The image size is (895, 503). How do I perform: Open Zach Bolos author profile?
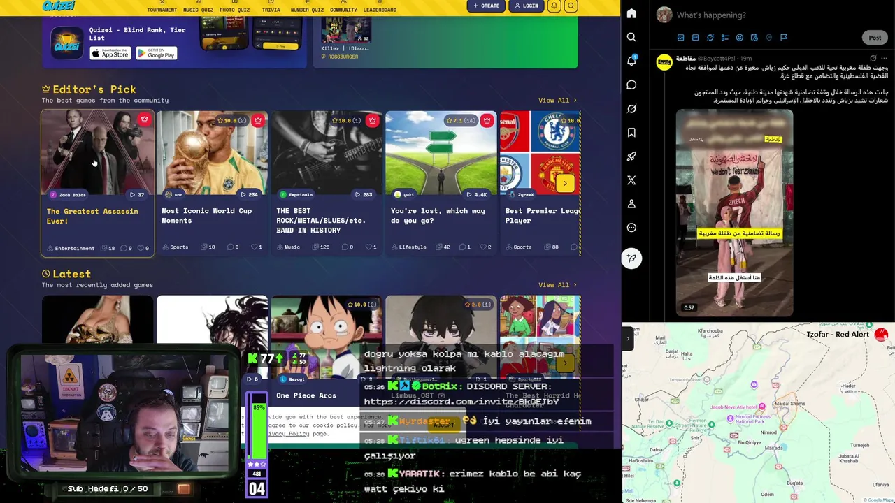(69, 195)
